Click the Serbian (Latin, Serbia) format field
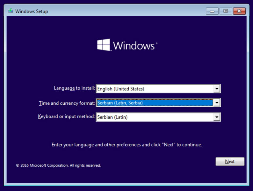253x191 pixels. (x=158, y=103)
